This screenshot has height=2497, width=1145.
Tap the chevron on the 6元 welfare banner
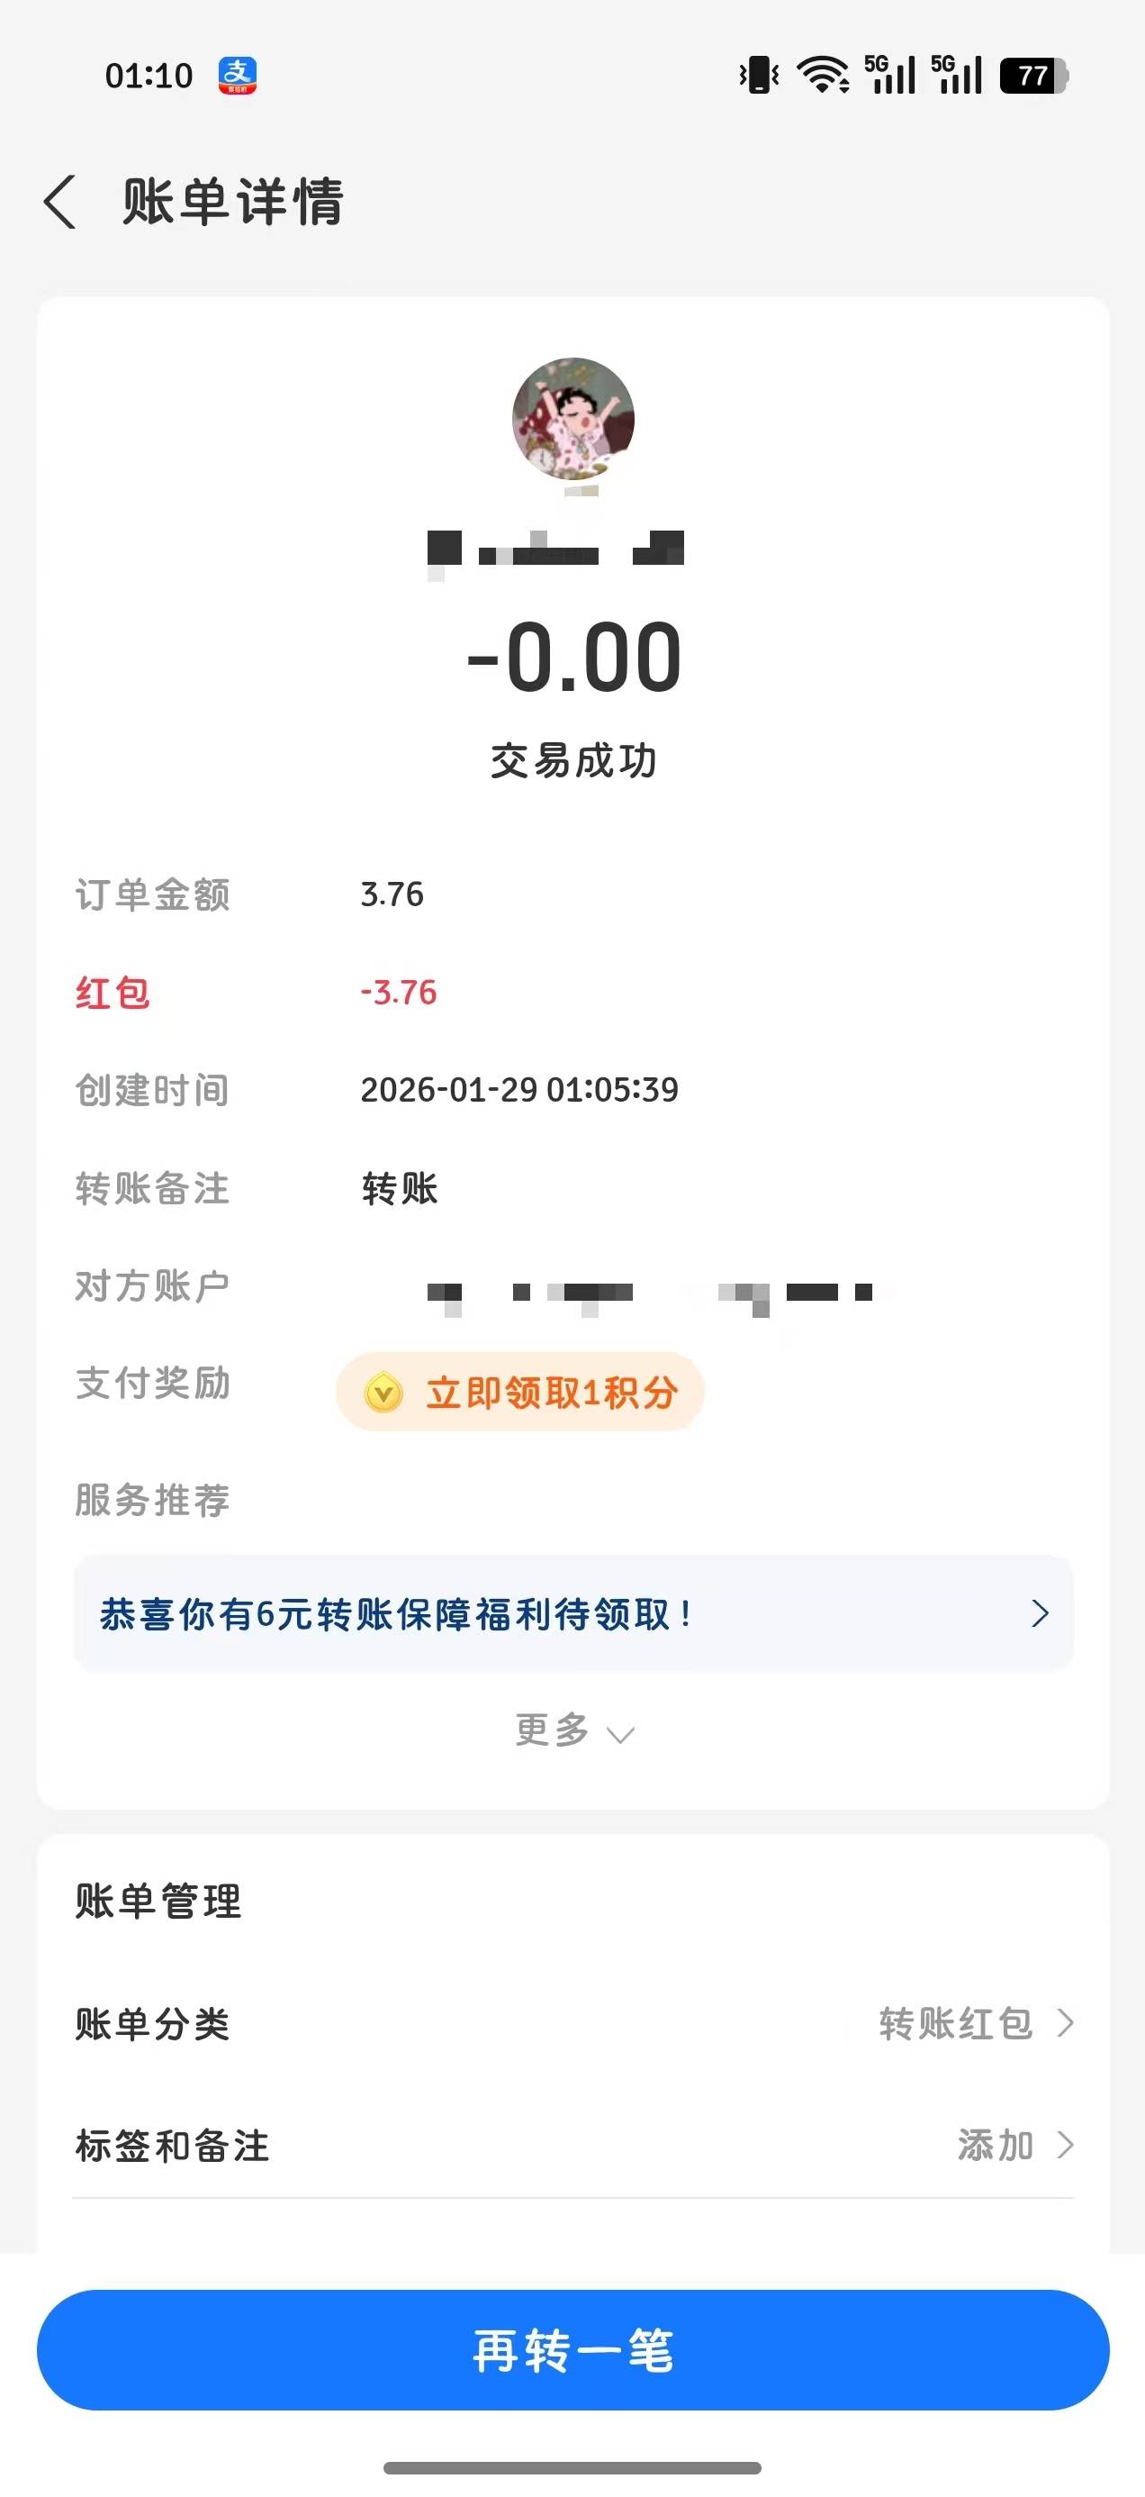pyautogui.click(x=1040, y=1614)
